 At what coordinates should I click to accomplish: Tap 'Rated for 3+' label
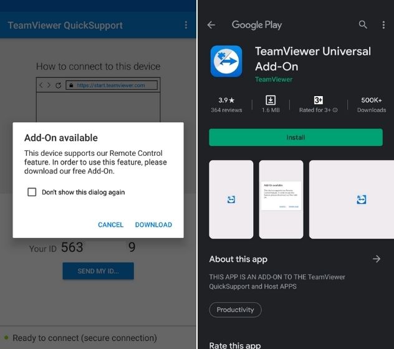pyautogui.click(x=315, y=110)
